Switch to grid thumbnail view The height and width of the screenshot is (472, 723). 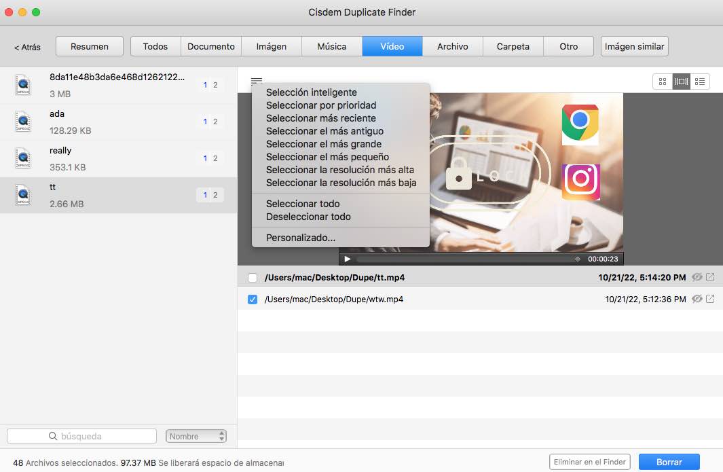[x=662, y=81]
